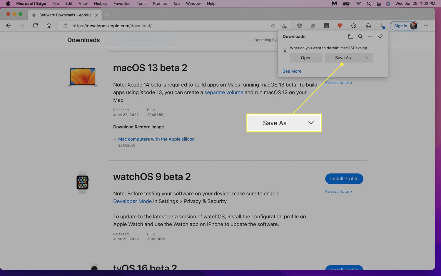The image size is (441, 276).
Task: View site info via the lock icon
Action: [66, 26]
